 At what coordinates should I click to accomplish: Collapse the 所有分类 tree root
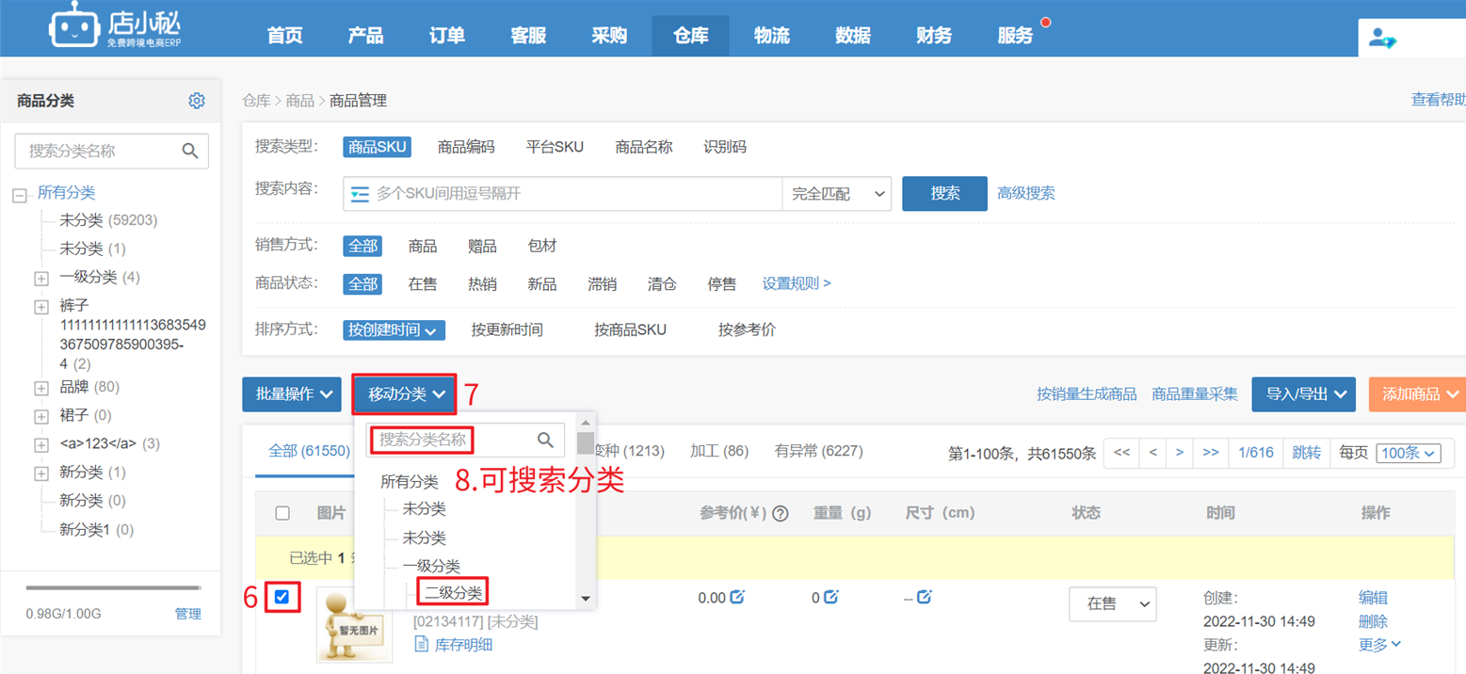tap(19, 195)
